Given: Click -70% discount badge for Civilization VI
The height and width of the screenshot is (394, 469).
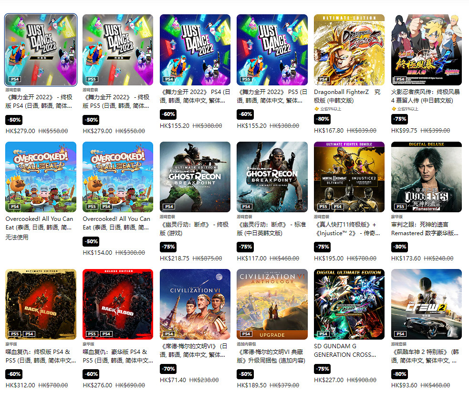Looking at the screenshot, I should pos(168,369).
